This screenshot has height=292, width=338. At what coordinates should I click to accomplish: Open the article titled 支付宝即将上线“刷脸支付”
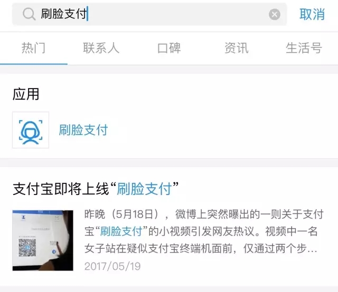pyautogui.click(x=96, y=189)
